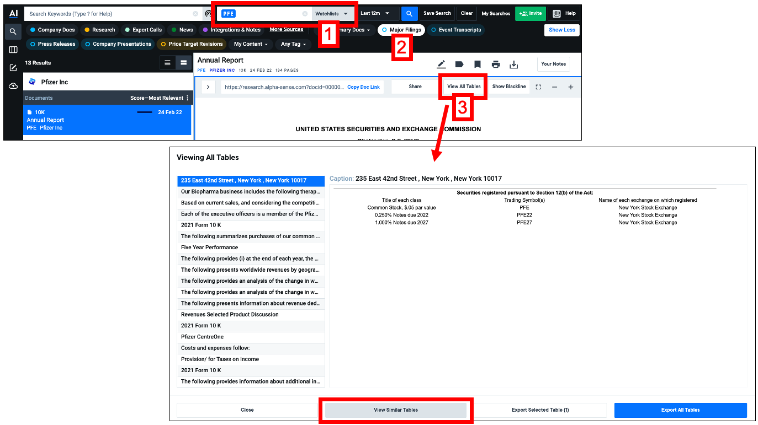Screen dimensions: 758x425
Task: Open the Watchlists dropdown
Action: (332, 14)
